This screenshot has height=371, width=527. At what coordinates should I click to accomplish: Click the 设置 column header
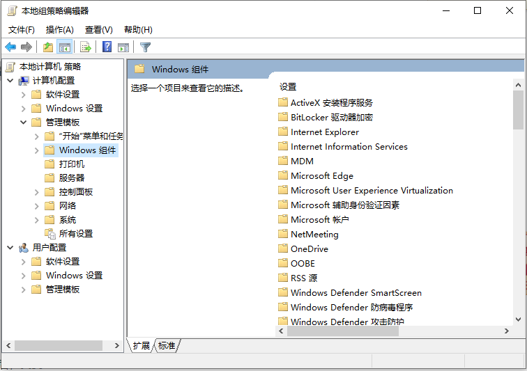[x=288, y=87]
